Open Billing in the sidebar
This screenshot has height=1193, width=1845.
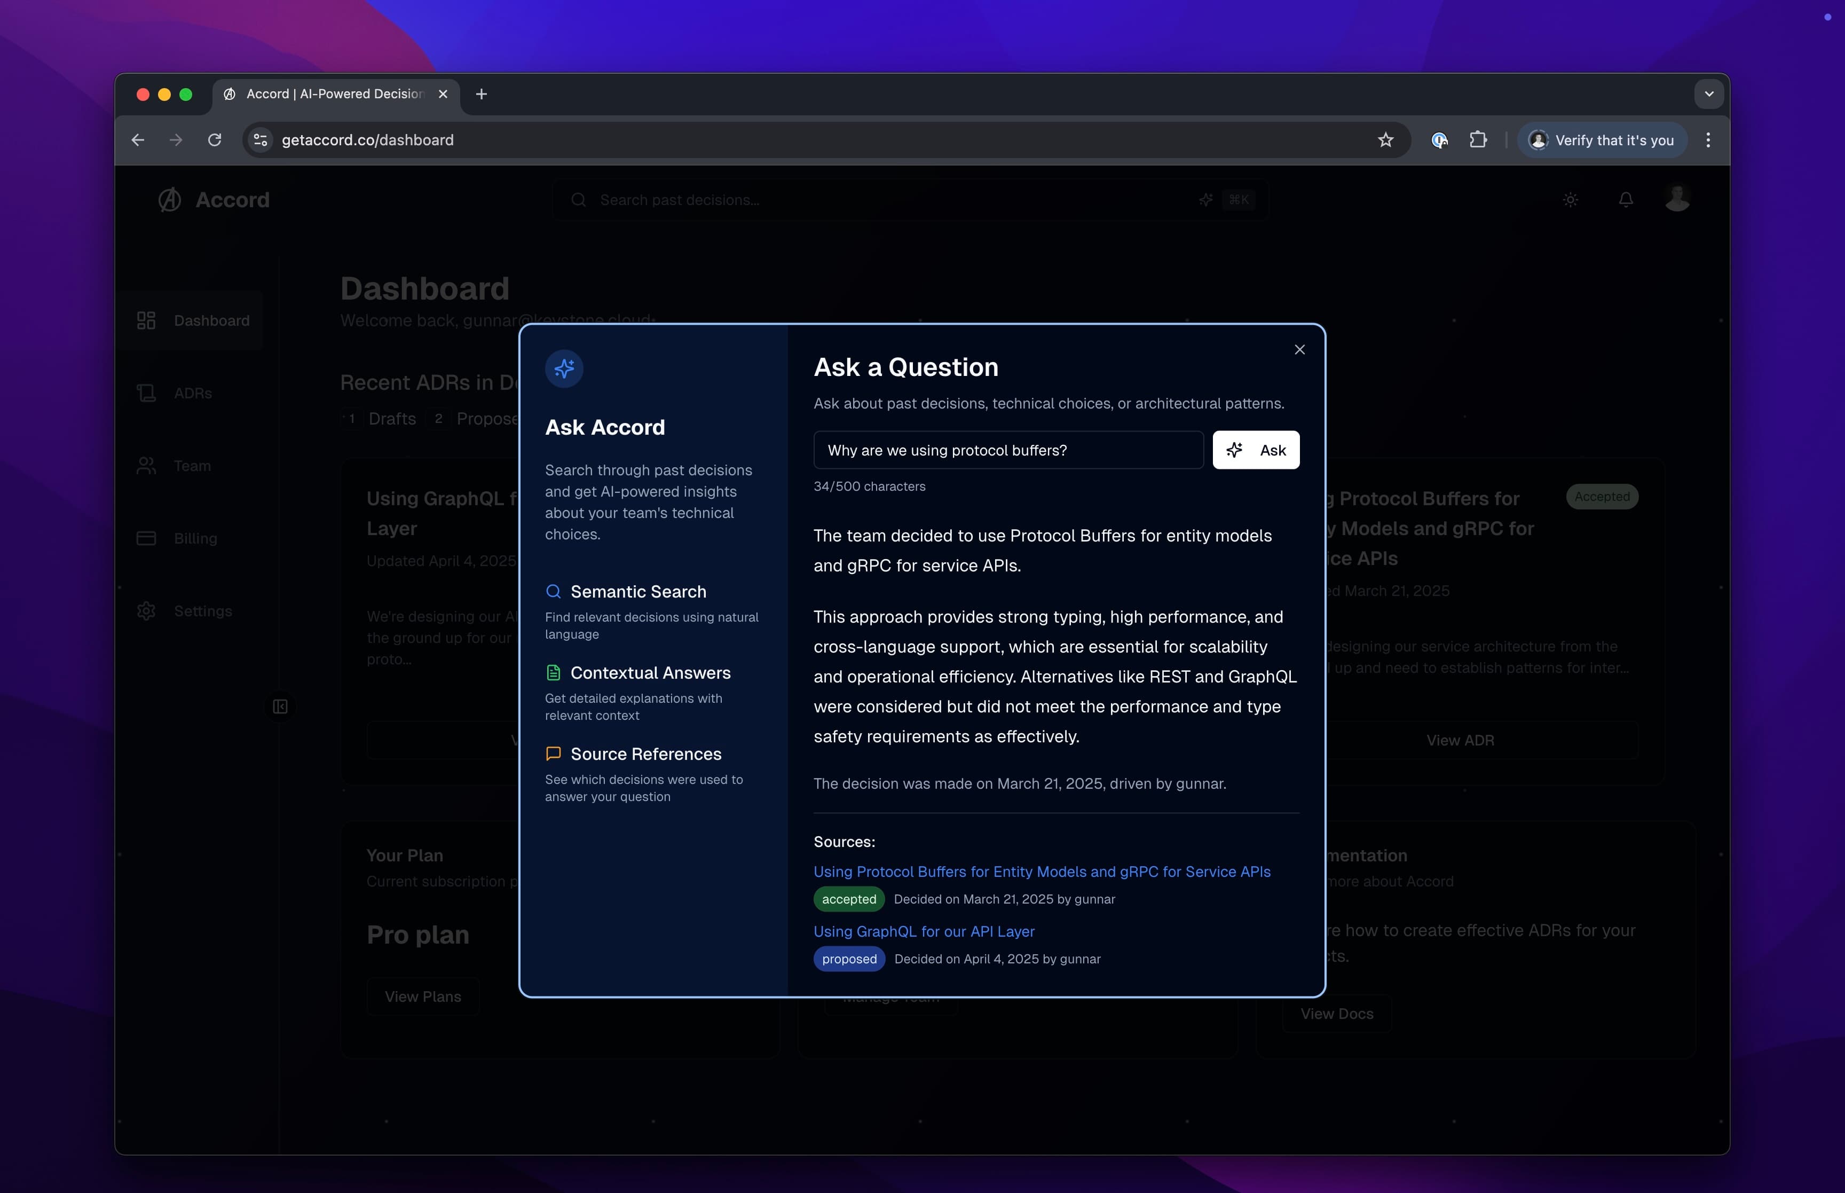click(x=177, y=538)
